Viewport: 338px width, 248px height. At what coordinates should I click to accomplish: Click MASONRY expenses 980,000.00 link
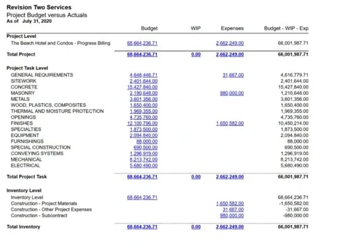pyautogui.click(x=232, y=93)
